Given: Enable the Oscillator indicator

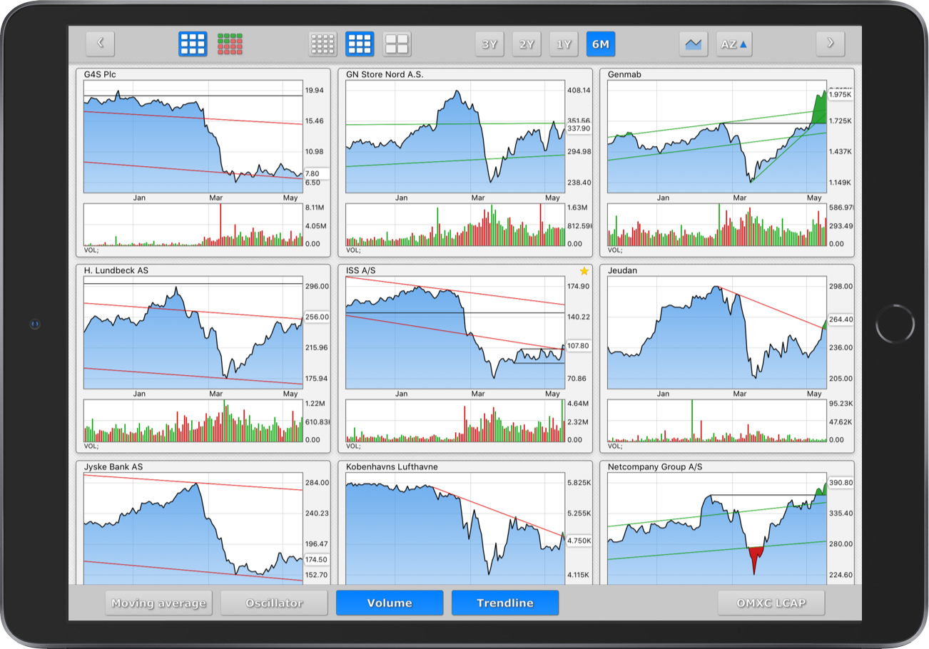Looking at the screenshot, I should [x=274, y=603].
